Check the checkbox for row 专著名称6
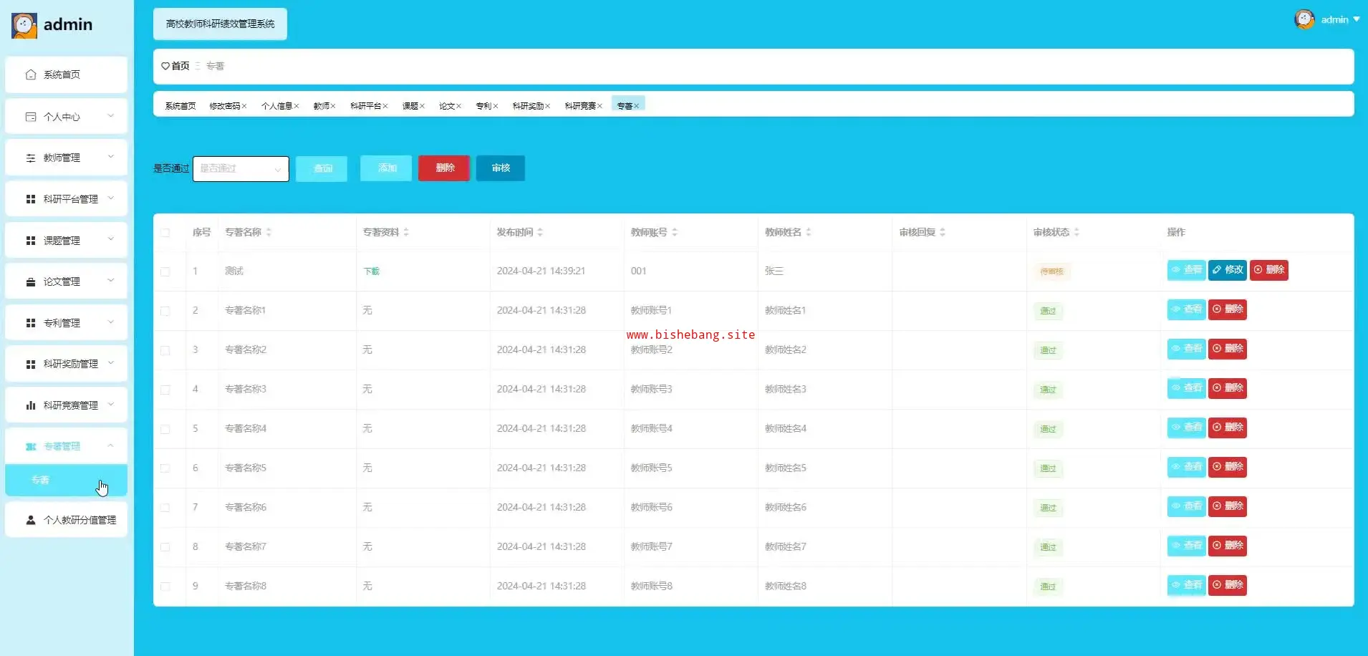This screenshot has width=1368, height=656. coord(165,508)
